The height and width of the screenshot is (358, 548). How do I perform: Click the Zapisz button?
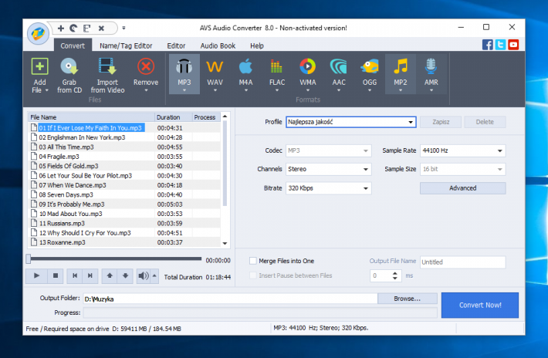coord(441,122)
